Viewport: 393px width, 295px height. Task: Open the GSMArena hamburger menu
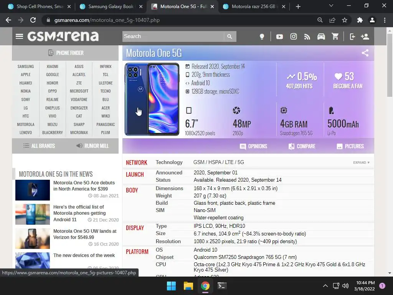(x=19, y=36)
